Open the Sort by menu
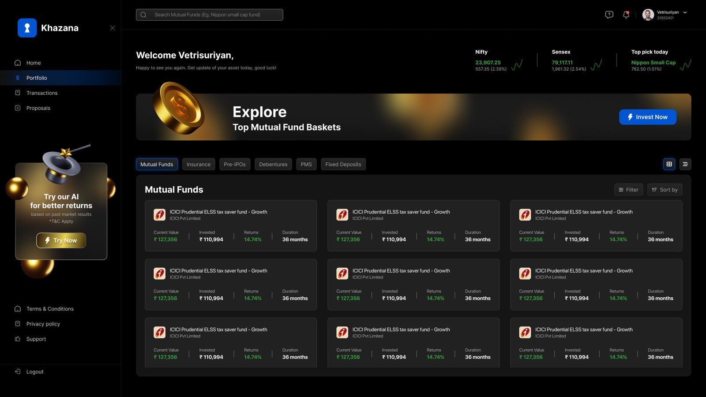 tap(665, 190)
